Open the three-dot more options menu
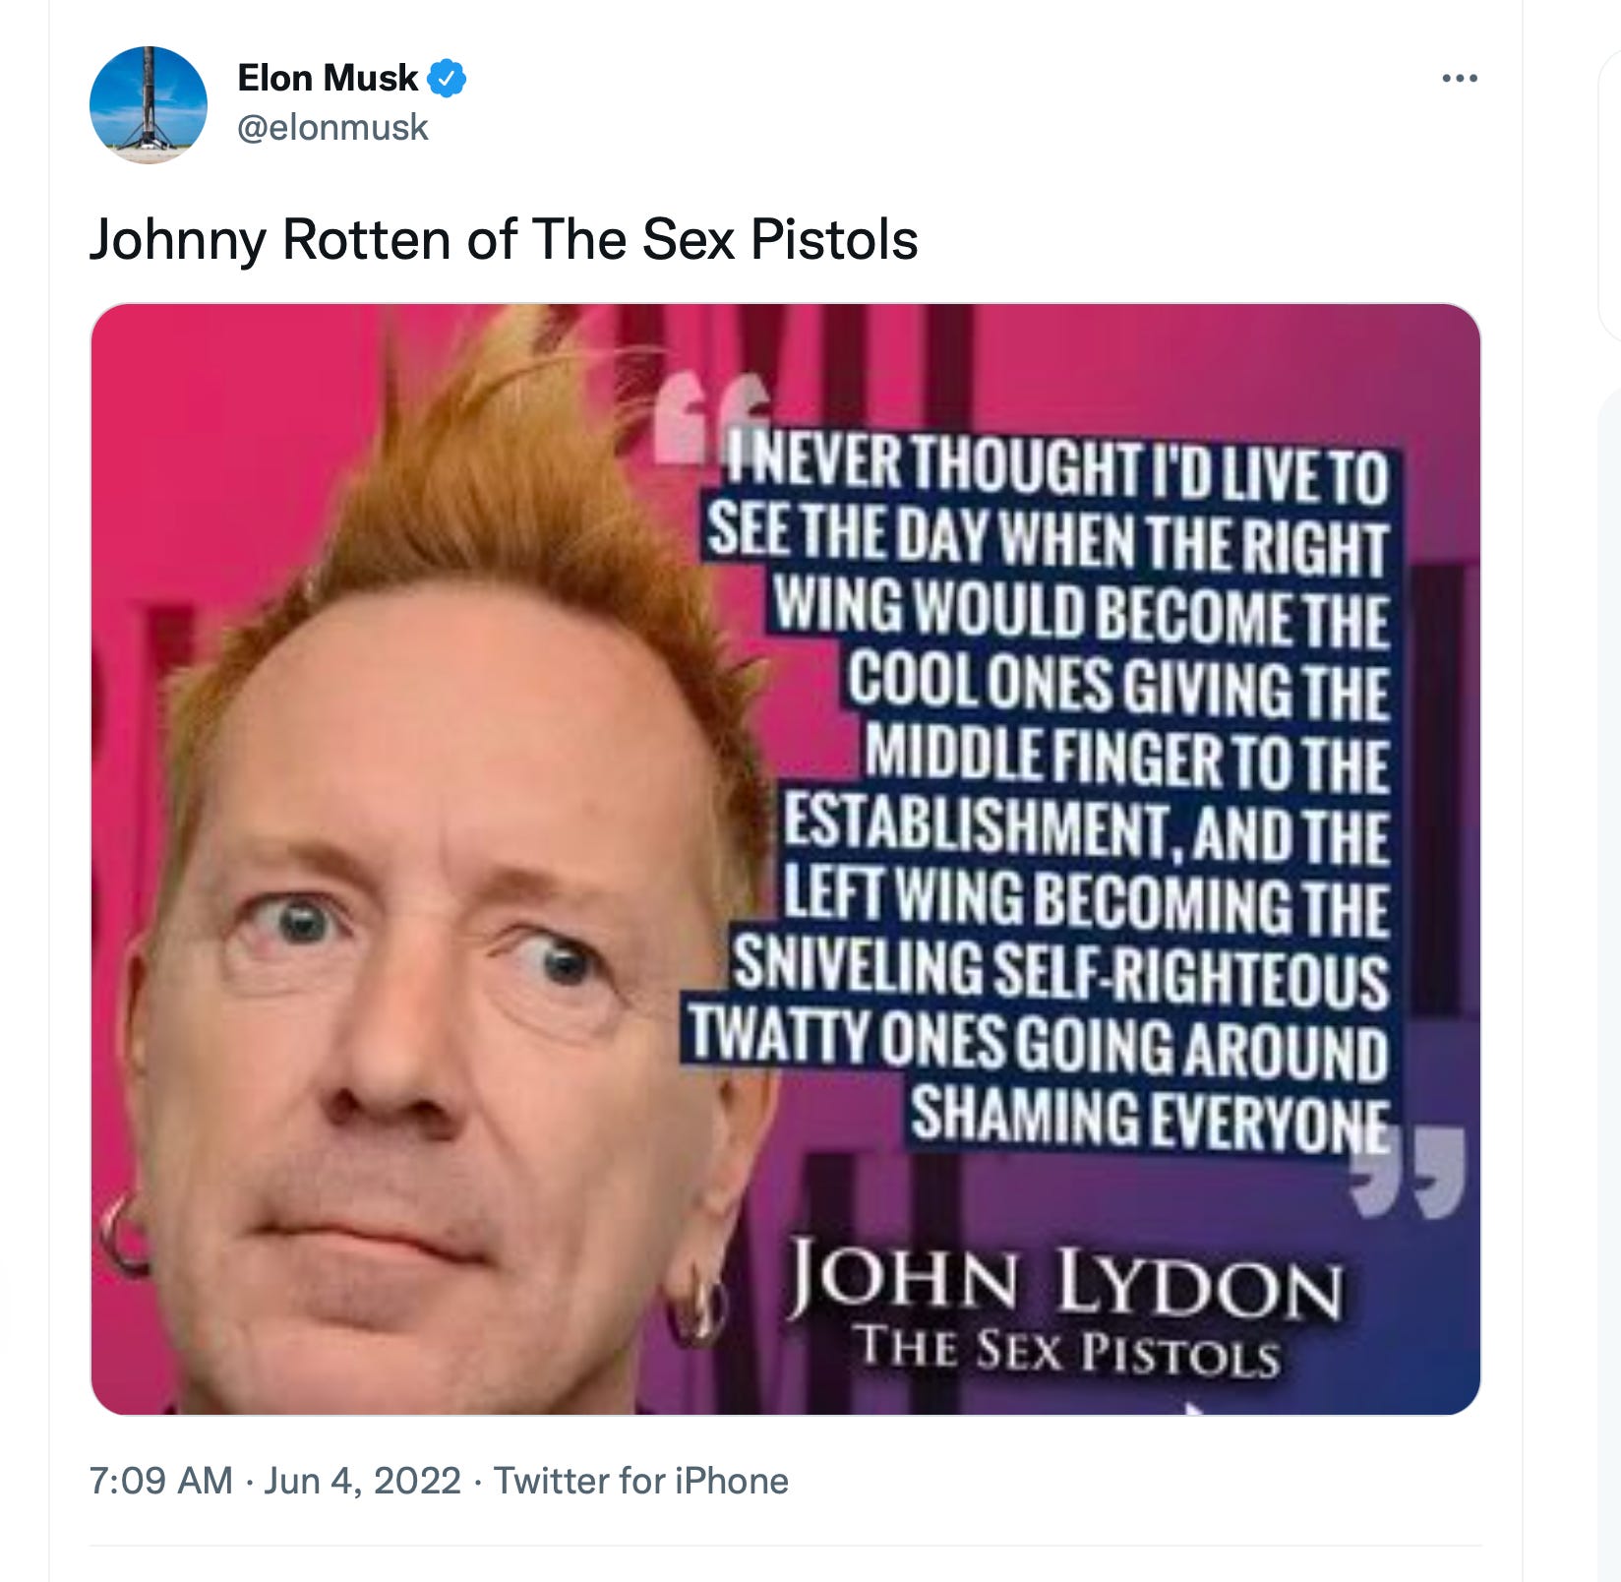 pyautogui.click(x=1460, y=78)
